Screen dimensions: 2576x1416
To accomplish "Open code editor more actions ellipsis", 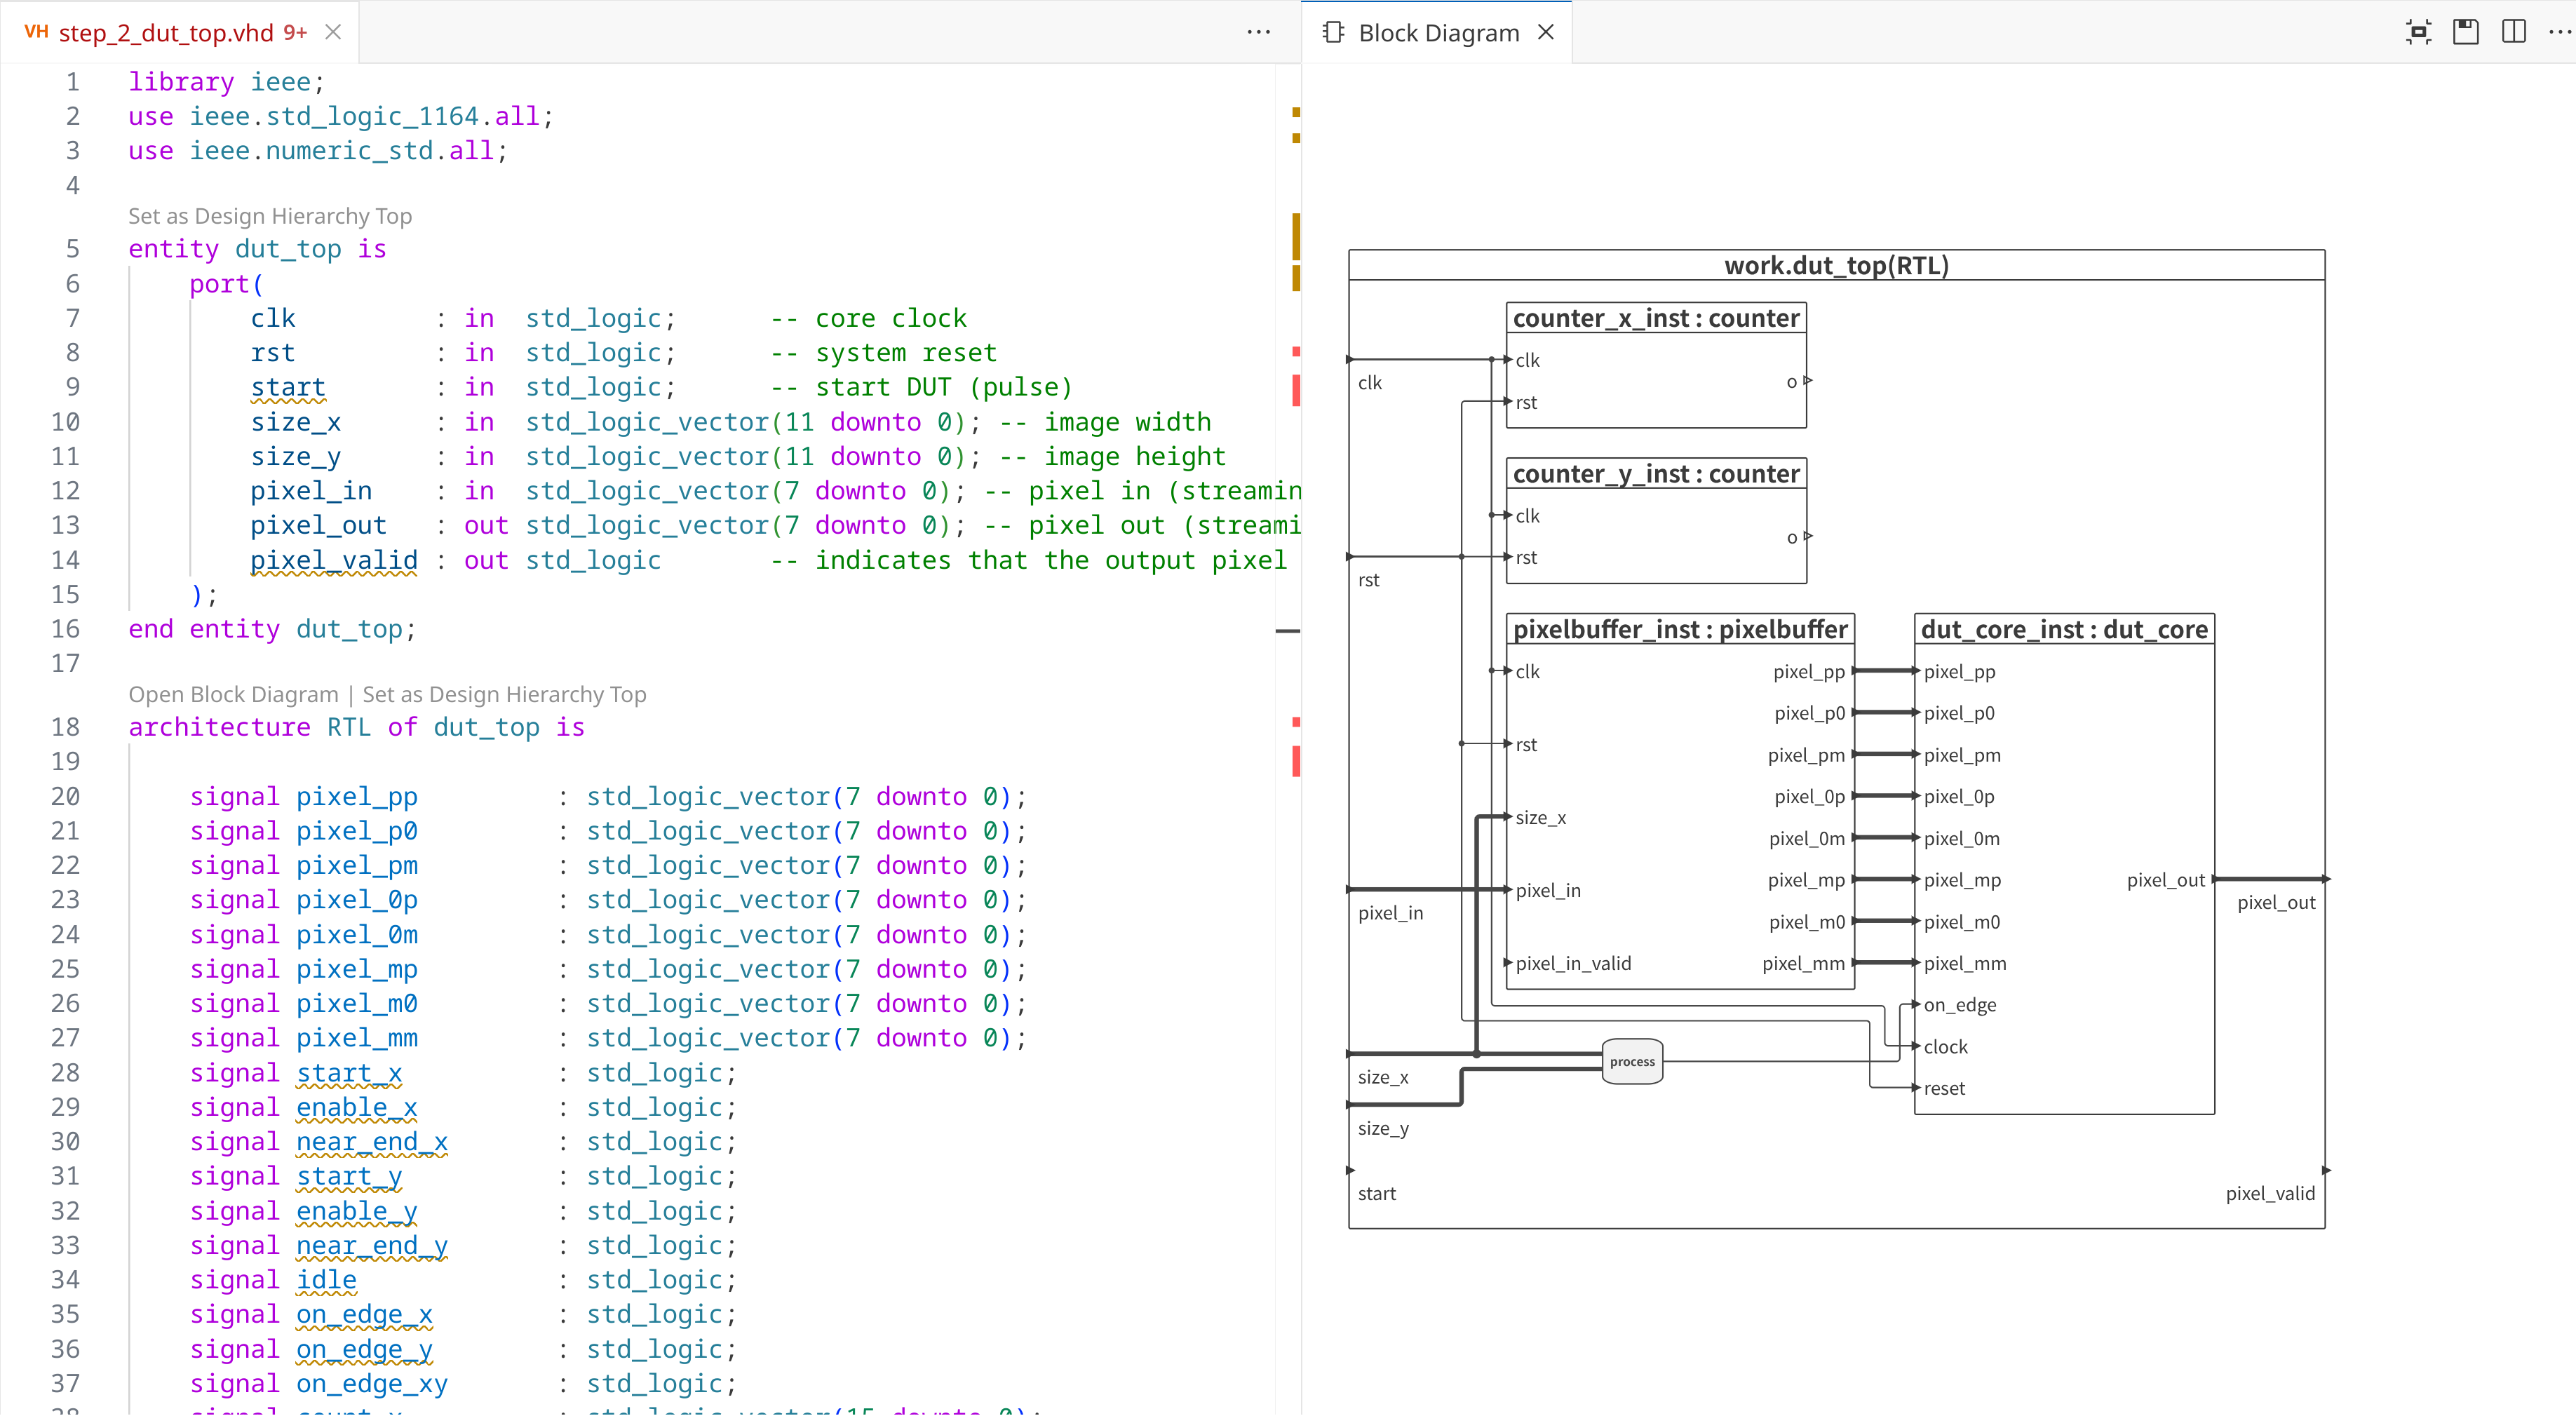I will pos(1258,32).
